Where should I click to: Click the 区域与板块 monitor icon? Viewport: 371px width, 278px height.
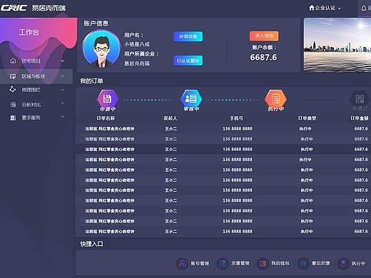(13, 76)
